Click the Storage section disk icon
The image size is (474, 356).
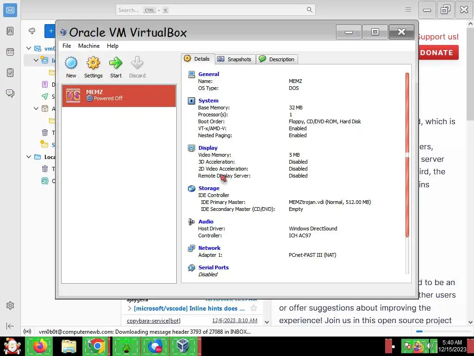point(191,189)
